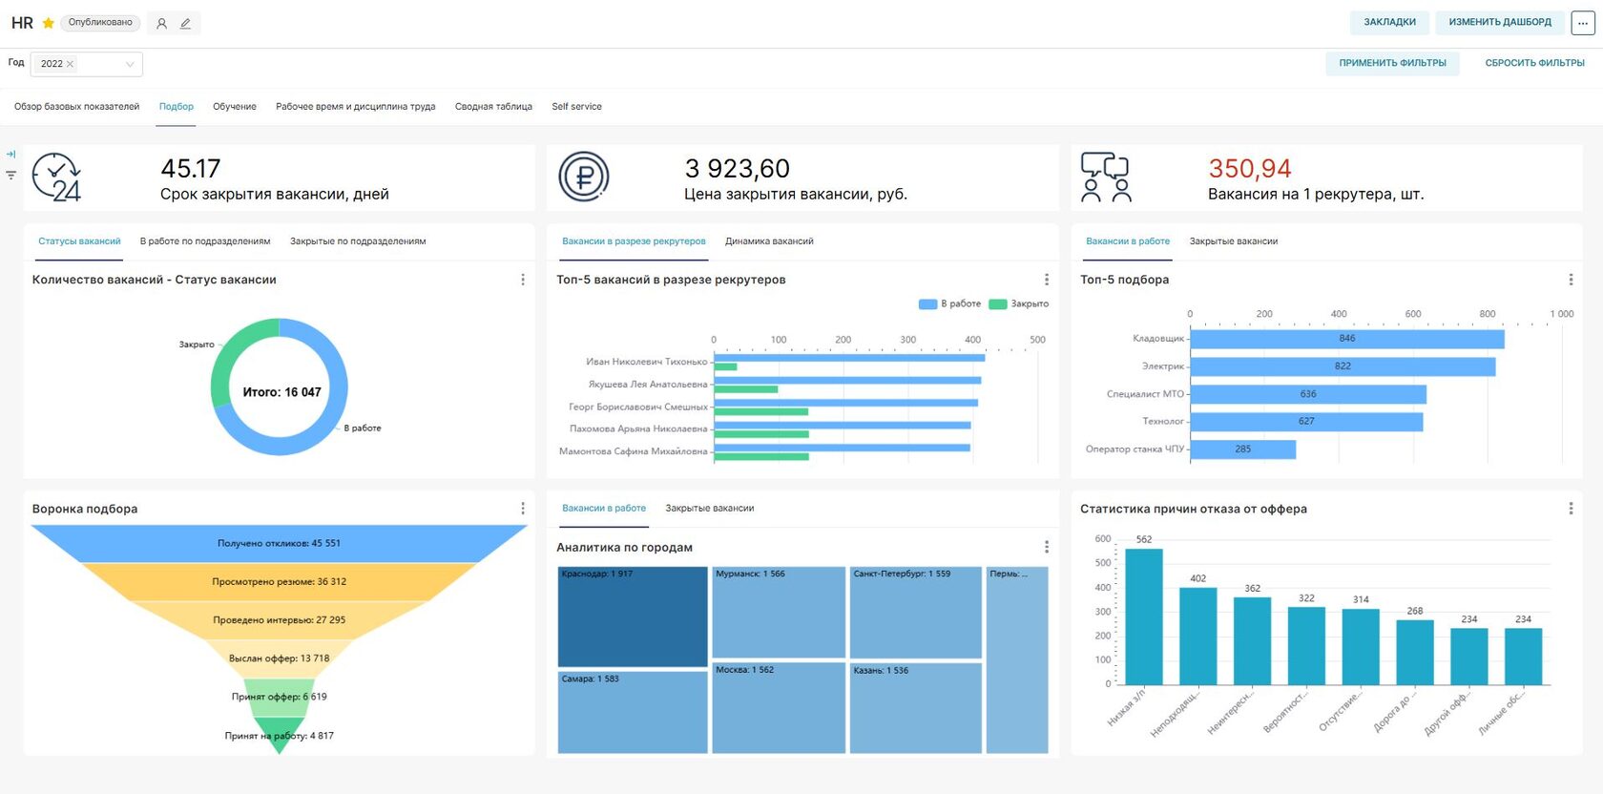Open options menu for Аналитика по городам

tap(1047, 547)
